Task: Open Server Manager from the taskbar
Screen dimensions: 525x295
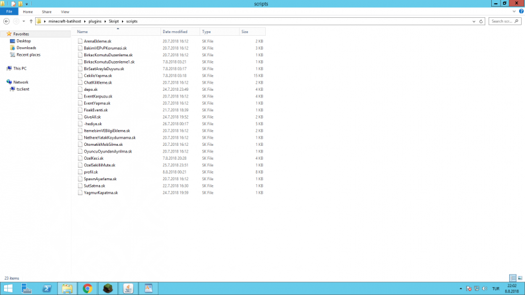Action: 26,288
